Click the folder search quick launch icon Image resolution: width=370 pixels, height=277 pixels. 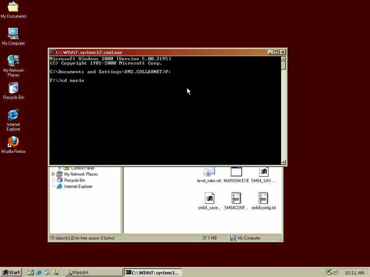tap(55, 273)
